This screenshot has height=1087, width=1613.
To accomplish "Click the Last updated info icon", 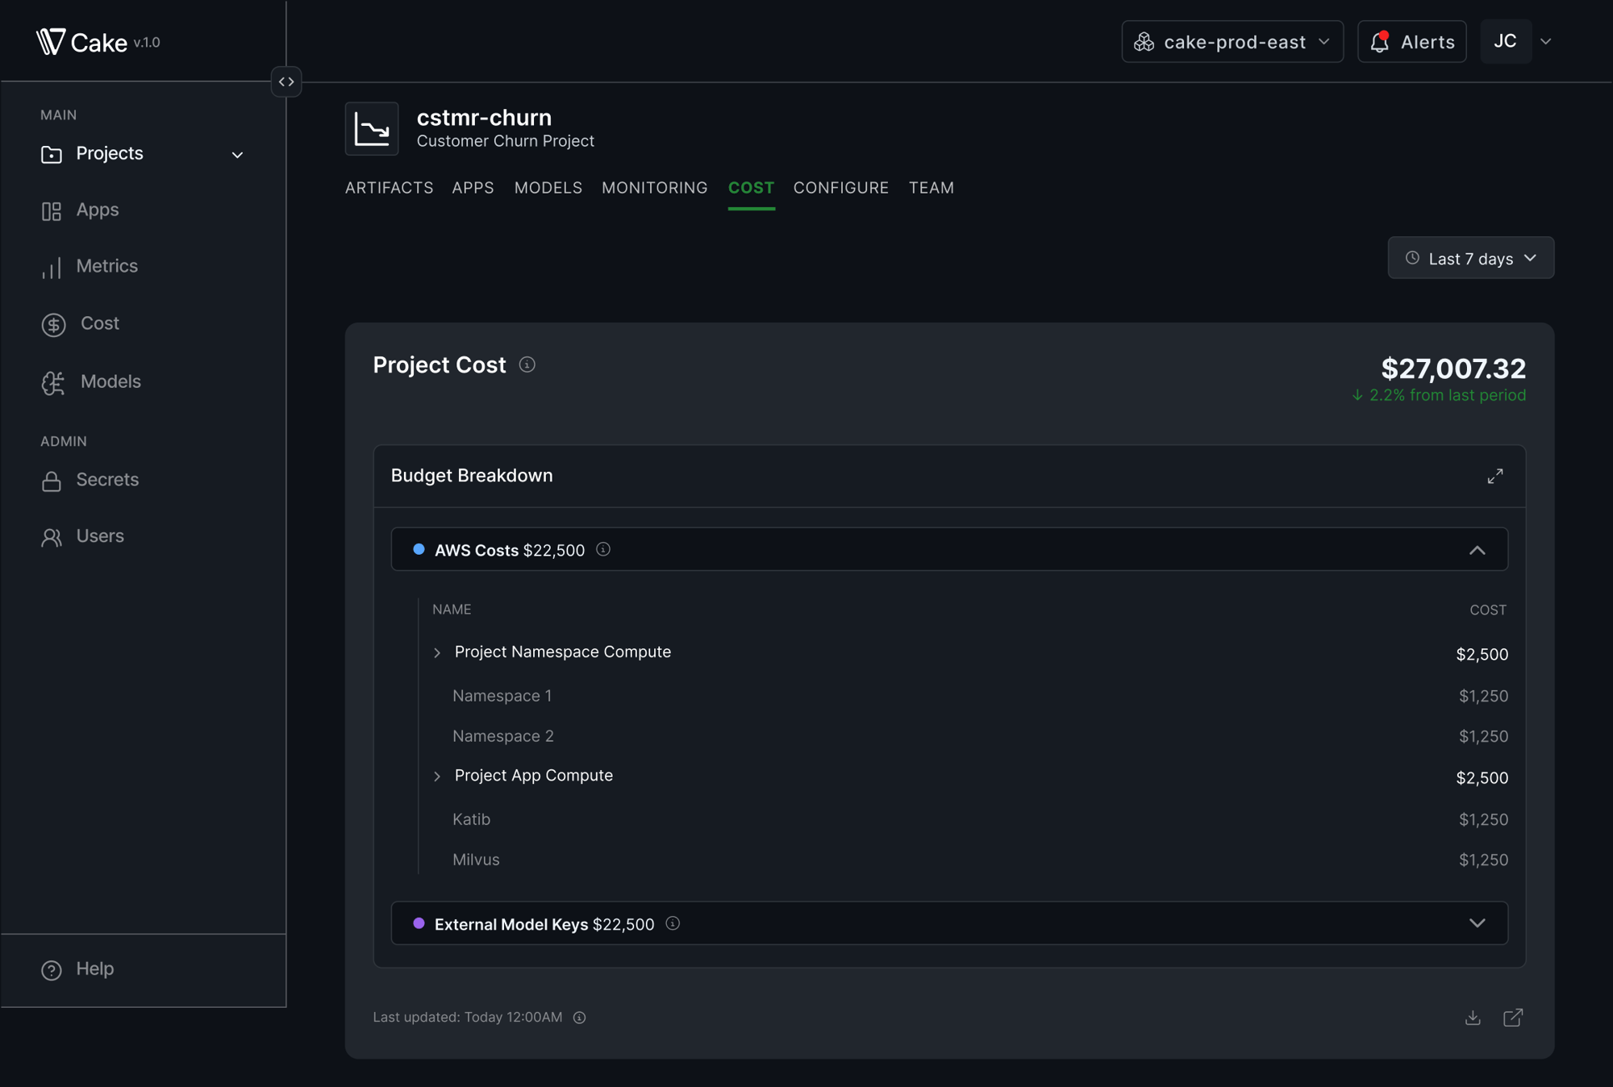I will [579, 1018].
